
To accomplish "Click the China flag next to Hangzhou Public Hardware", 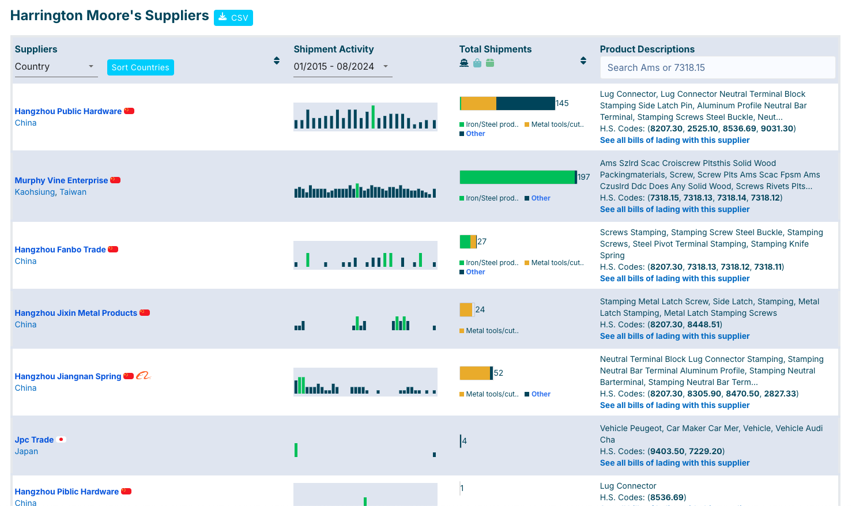I will (x=129, y=111).
